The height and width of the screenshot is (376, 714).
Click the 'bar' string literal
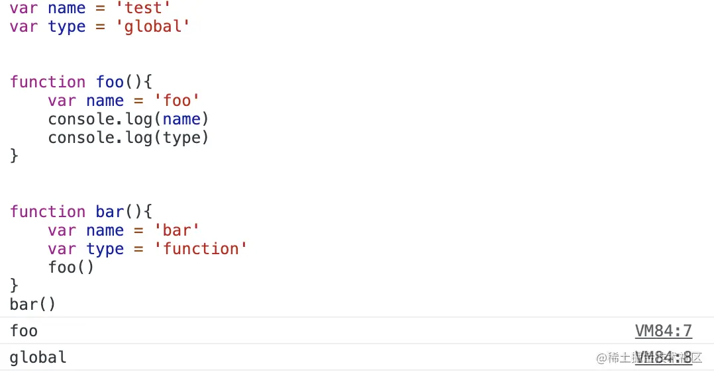click(x=177, y=230)
